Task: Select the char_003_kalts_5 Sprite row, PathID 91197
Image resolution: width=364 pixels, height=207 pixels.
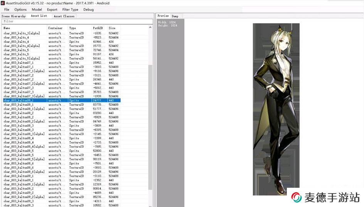Action: pos(62,54)
